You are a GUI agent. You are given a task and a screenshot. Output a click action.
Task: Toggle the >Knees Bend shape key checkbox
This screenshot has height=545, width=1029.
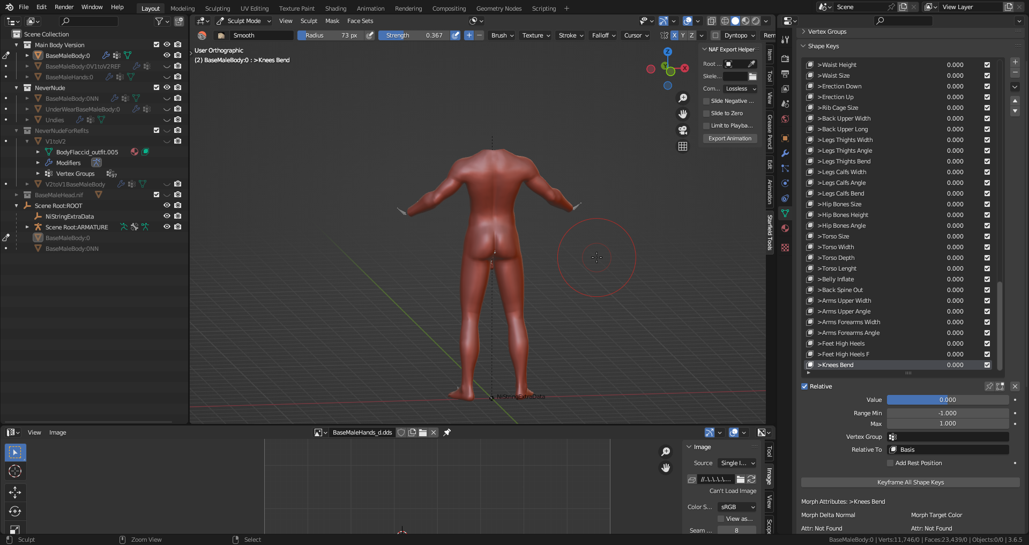tap(987, 365)
